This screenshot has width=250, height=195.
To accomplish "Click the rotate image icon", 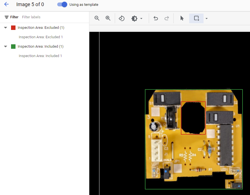I will (121, 18).
